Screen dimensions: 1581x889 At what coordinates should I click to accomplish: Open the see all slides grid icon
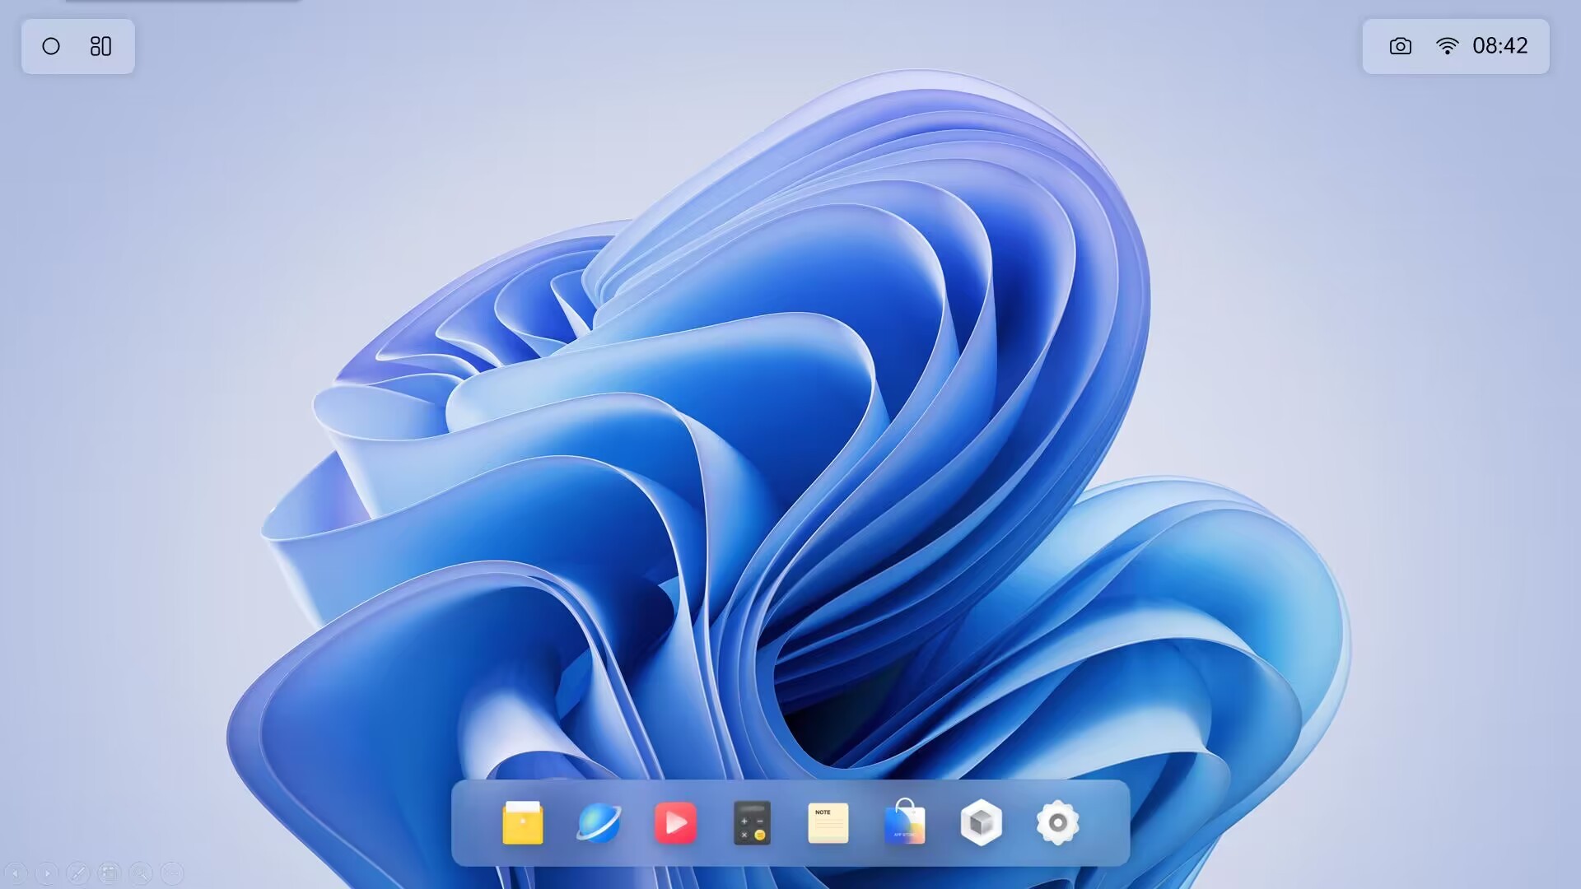110,873
